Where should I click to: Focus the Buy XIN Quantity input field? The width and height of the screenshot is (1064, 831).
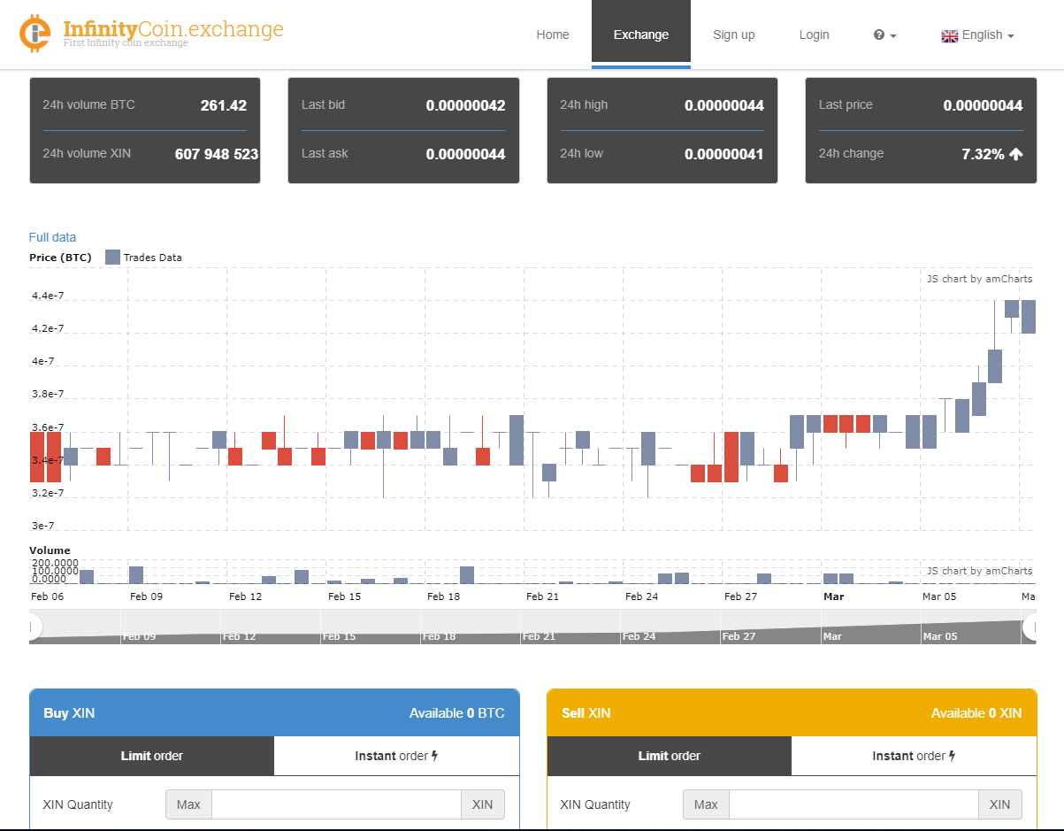click(x=336, y=804)
